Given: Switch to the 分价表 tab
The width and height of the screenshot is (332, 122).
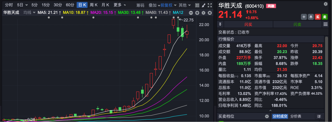Looking at the screenshot, I should tap(296, 116).
